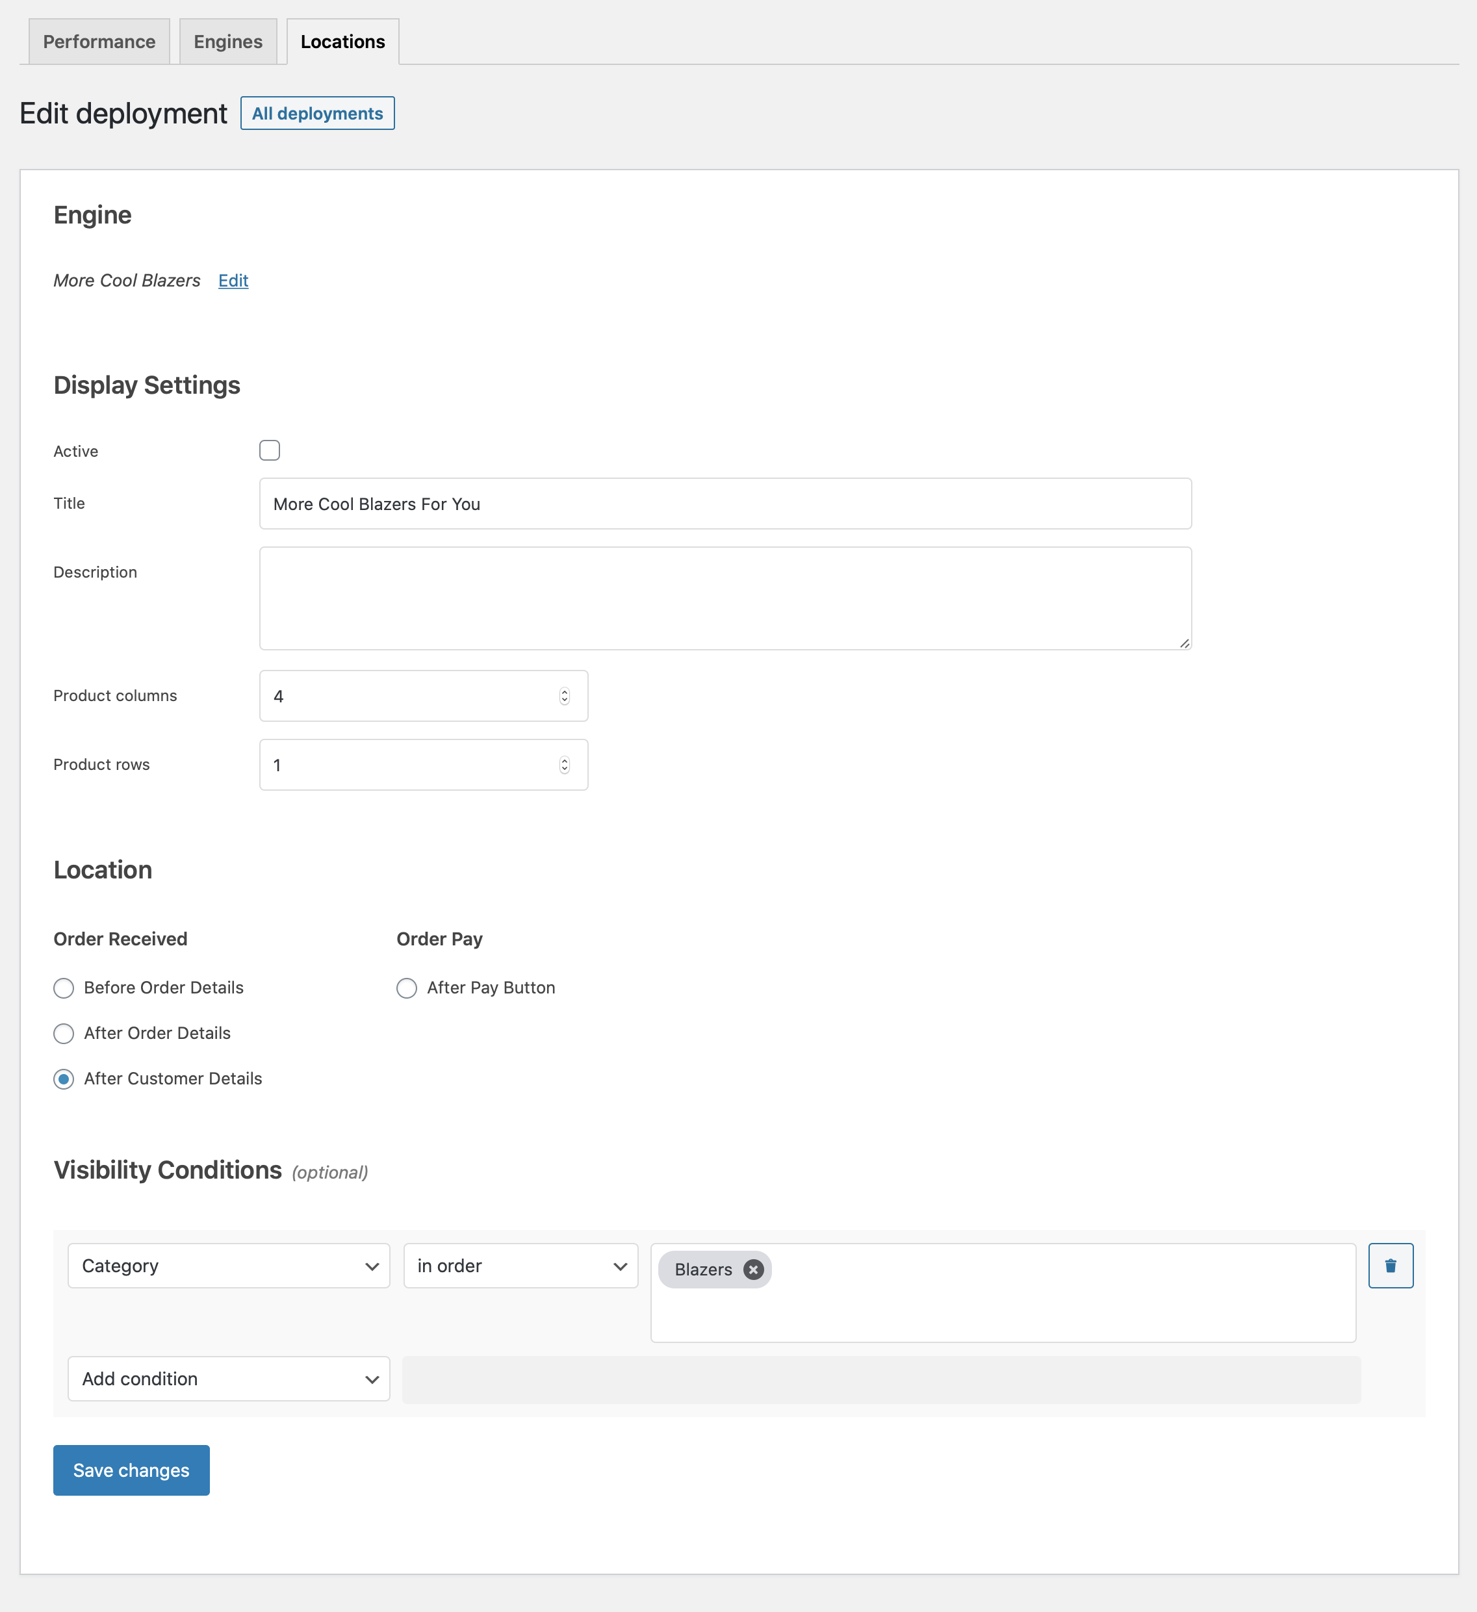Select After Customer Details radio button
The image size is (1477, 1612).
[x=64, y=1079]
